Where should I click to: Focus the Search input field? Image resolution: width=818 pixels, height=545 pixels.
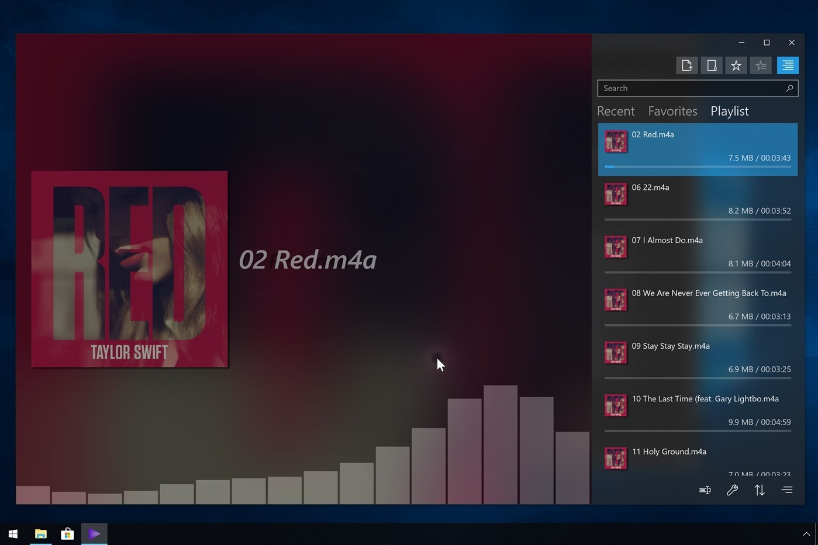coord(698,88)
